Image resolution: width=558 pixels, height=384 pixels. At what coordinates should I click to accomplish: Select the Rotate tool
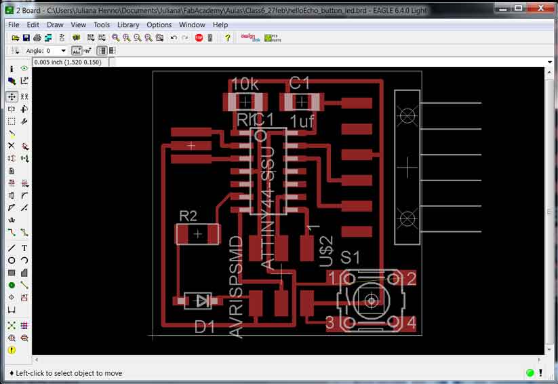(x=24, y=109)
